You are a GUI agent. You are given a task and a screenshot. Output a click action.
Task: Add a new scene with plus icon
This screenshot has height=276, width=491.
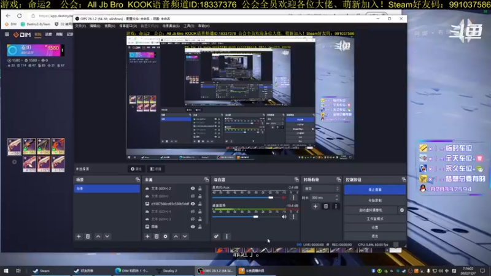point(79,237)
